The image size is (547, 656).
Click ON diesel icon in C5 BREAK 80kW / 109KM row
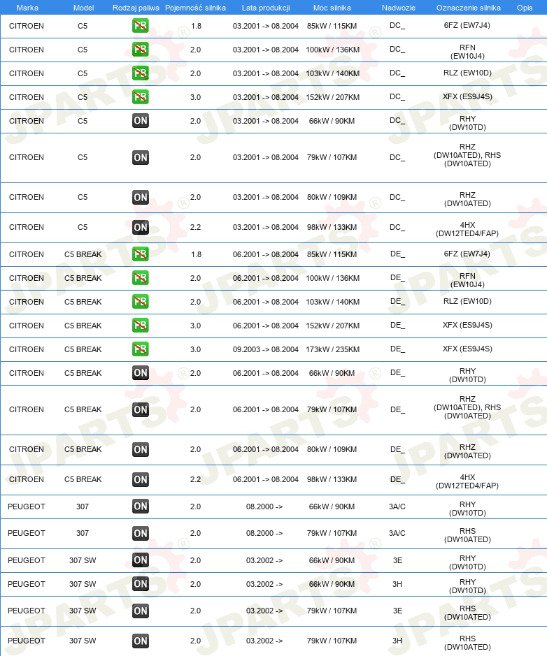(x=141, y=450)
